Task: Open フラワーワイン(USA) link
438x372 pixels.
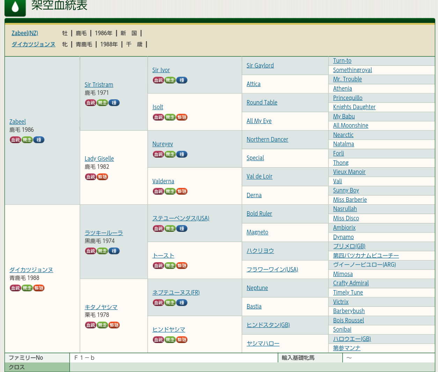Action: pos(272,269)
